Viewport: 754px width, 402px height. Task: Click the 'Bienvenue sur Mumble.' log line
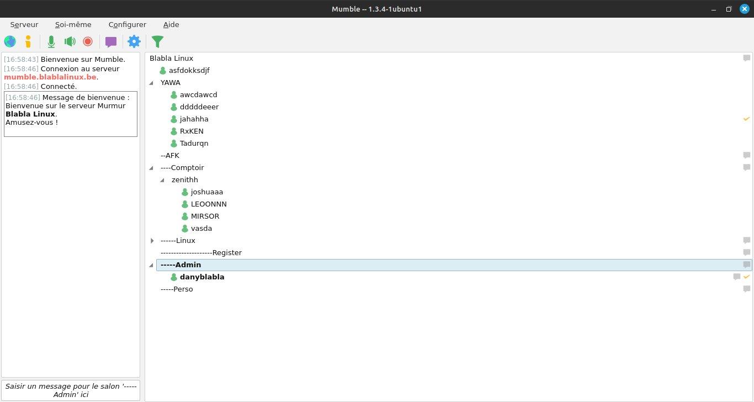83,59
